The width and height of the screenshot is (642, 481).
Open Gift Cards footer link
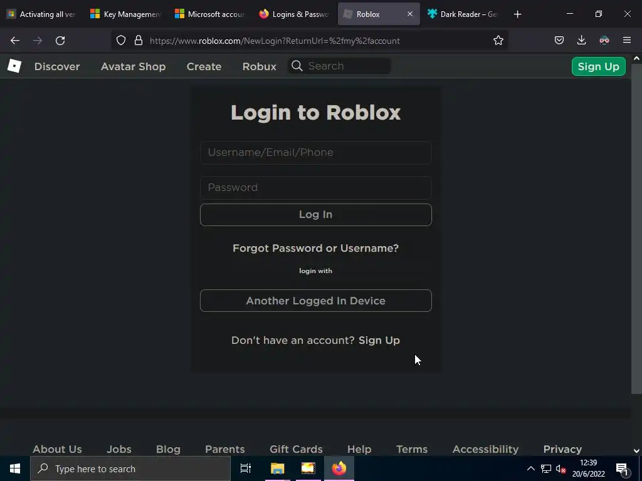(x=296, y=449)
